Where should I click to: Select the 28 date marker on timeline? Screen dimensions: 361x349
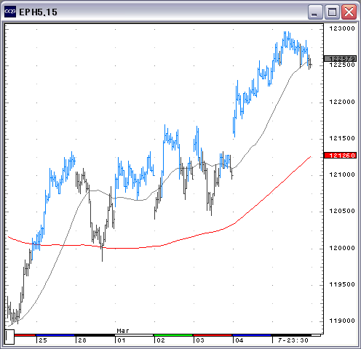pos(82,340)
